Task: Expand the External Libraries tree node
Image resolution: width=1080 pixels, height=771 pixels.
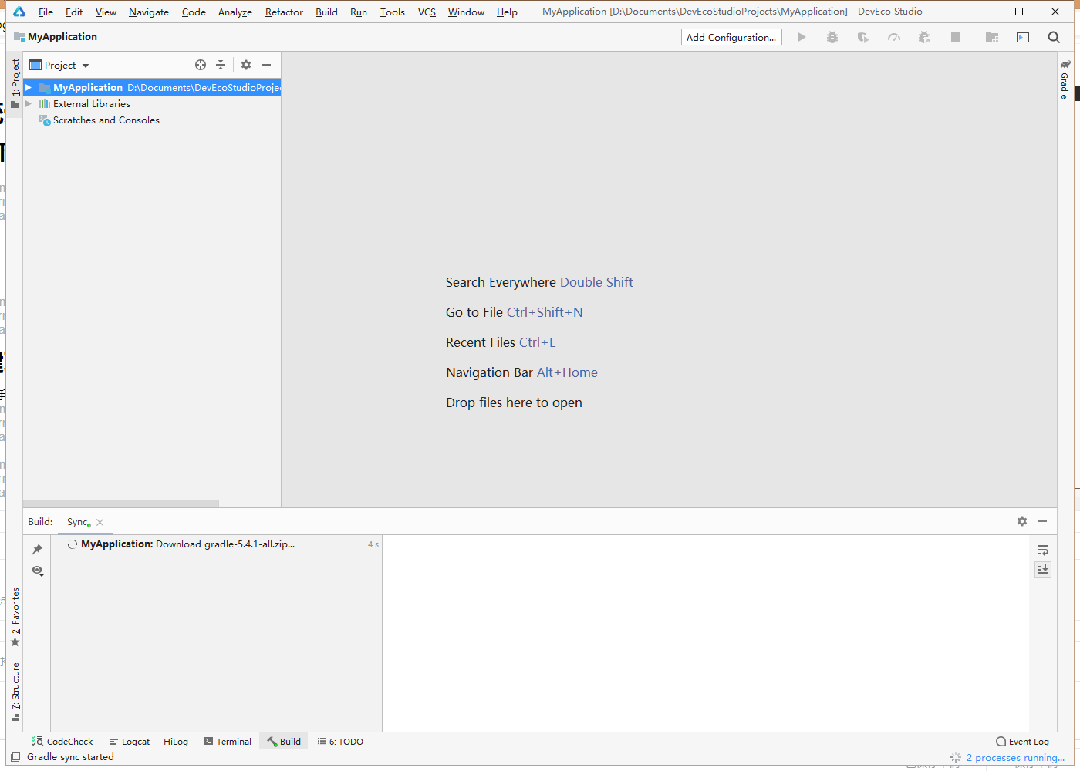Action: tap(29, 104)
